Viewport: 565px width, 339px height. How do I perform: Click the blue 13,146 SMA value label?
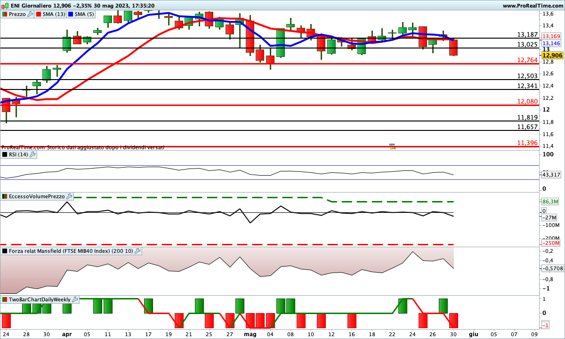551,43
